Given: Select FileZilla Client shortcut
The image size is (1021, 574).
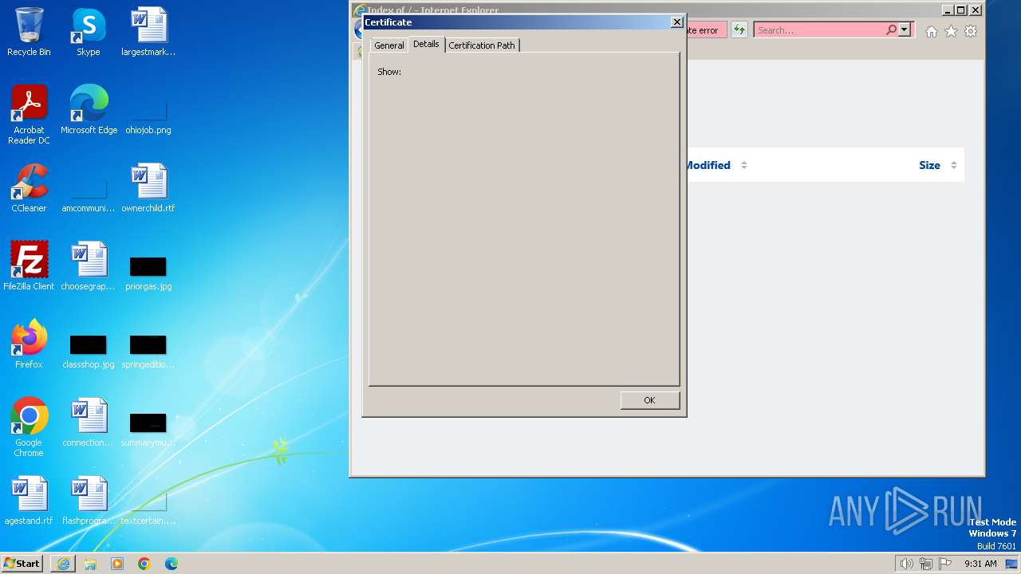Looking at the screenshot, I should (29, 266).
